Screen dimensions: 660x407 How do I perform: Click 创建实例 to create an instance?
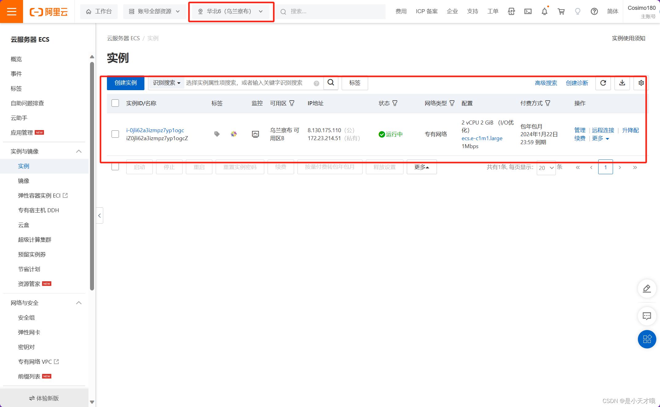[x=125, y=83]
